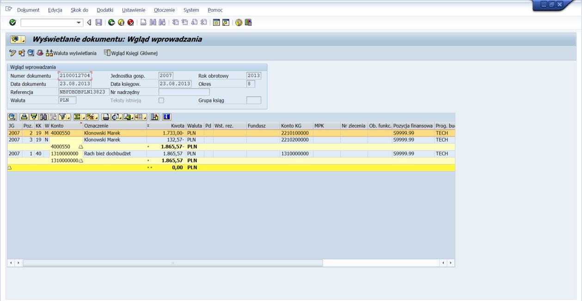Click the Display/Change pencil icon
The image size is (582, 301).
click(x=12, y=53)
